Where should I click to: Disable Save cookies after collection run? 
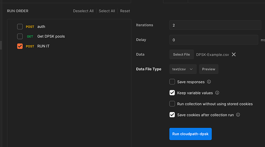click(172, 115)
